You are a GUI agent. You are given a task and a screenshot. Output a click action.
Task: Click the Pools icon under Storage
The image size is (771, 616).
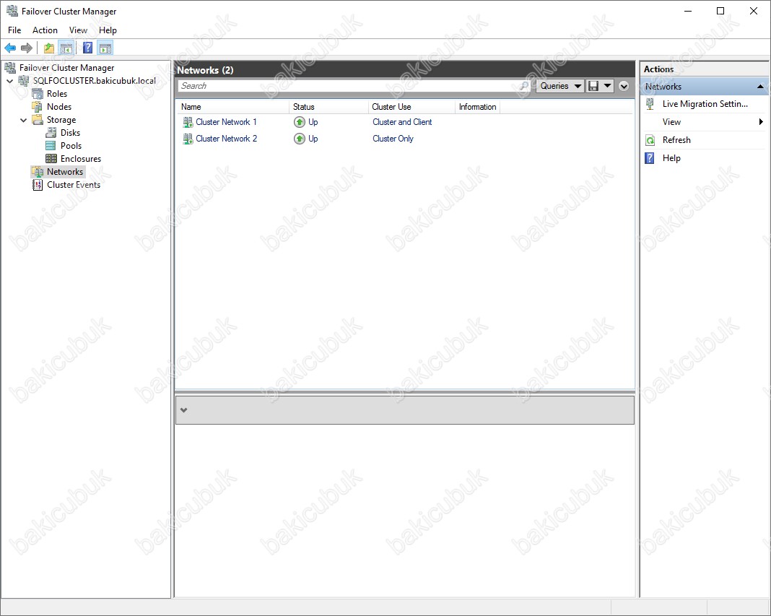click(51, 146)
